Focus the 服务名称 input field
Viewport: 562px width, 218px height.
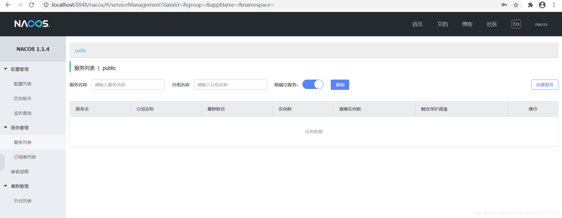(x=128, y=85)
